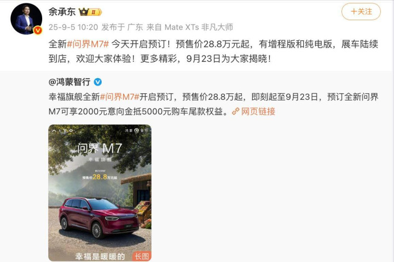Click the crown membership level badge

coord(90,12)
